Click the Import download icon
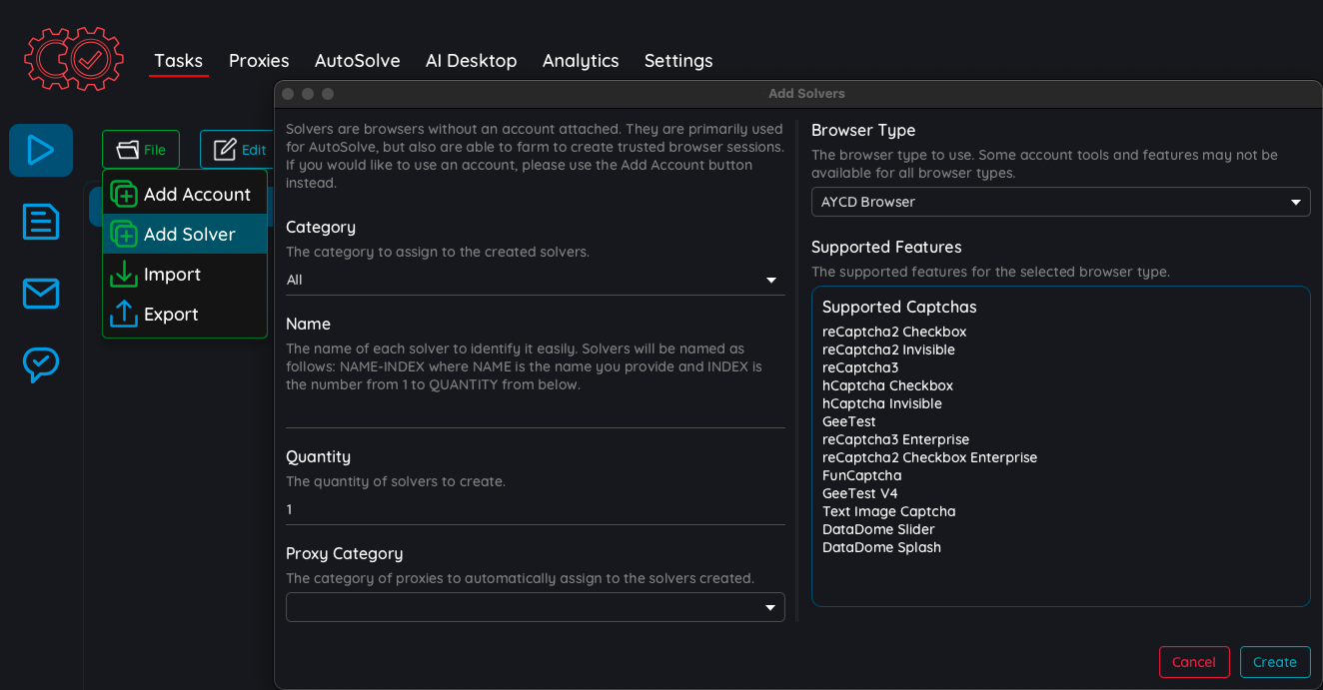The height and width of the screenshot is (690, 1323). (x=124, y=274)
